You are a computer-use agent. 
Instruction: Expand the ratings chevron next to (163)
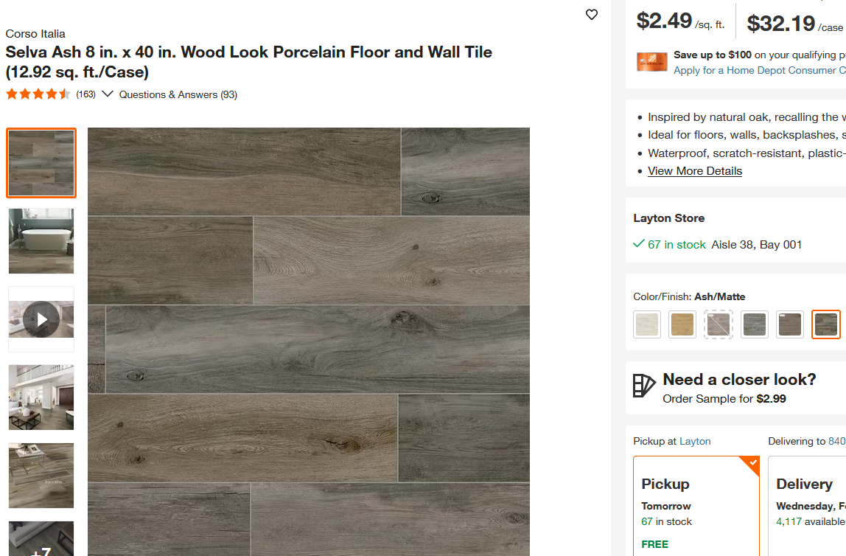pyautogui.click(x=108, y=94)
